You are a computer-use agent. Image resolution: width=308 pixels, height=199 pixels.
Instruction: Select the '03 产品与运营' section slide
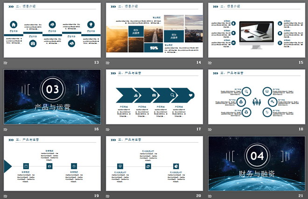pyautogui.click(x=52, y=97)
